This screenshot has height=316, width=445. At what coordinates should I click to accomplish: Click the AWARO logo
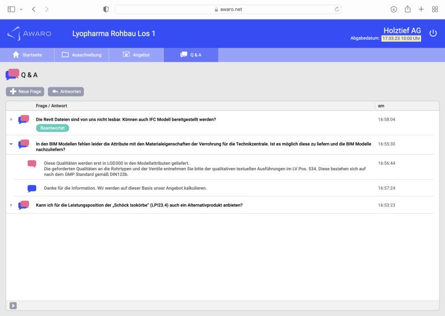point(29,33)
